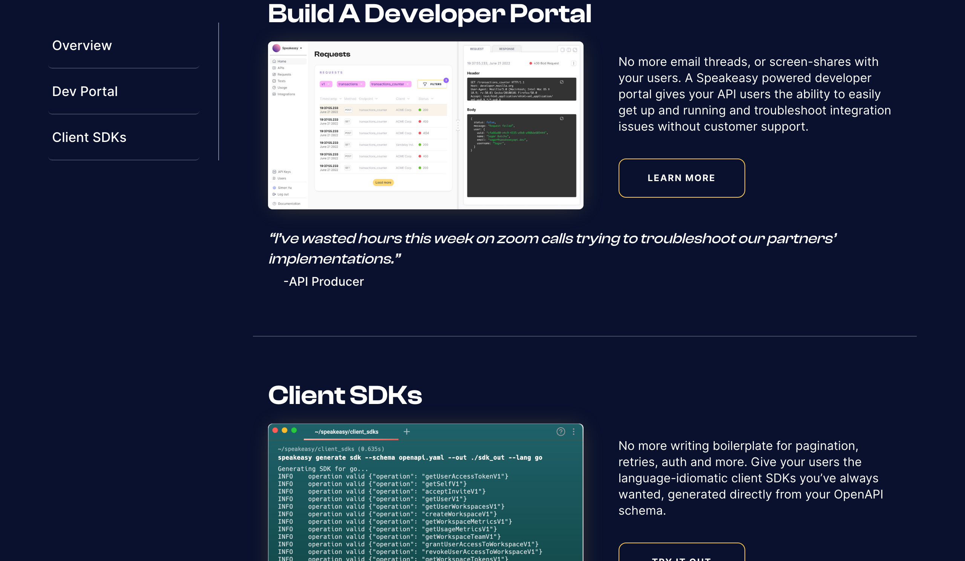Screen dimensions: 965x561
Task: Click the copy icon in Header code block
Action: 562,82
